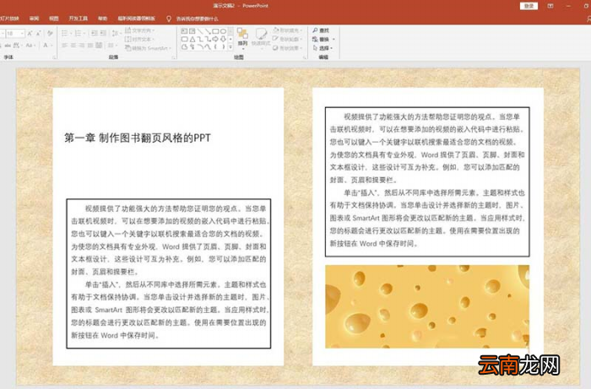The width and height of the screenshot is (591, 389).
Task: Click the 替换 replace button
Action: click(323, 39)
